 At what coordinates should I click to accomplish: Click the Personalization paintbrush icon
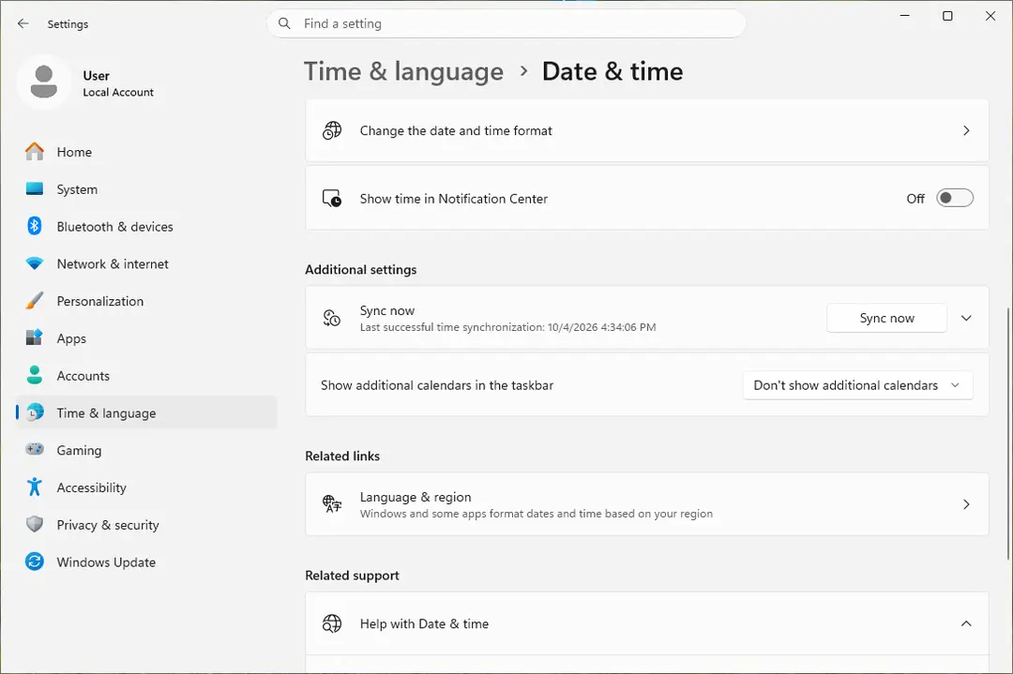(x=35, y=301)
